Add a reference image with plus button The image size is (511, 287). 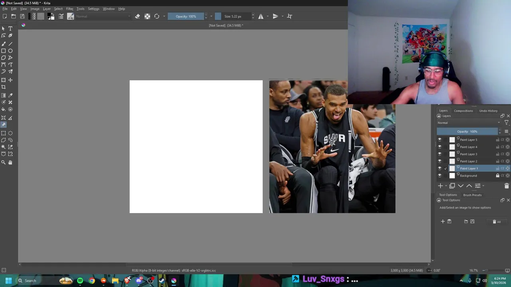coord(443,222)
